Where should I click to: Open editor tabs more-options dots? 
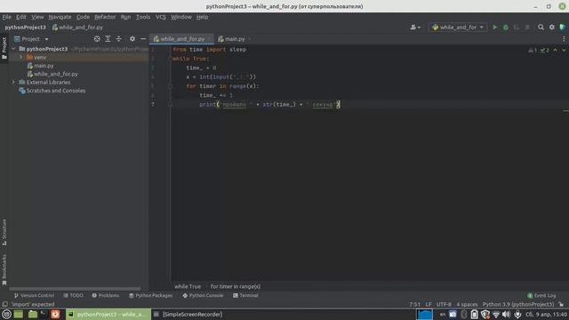564,39
